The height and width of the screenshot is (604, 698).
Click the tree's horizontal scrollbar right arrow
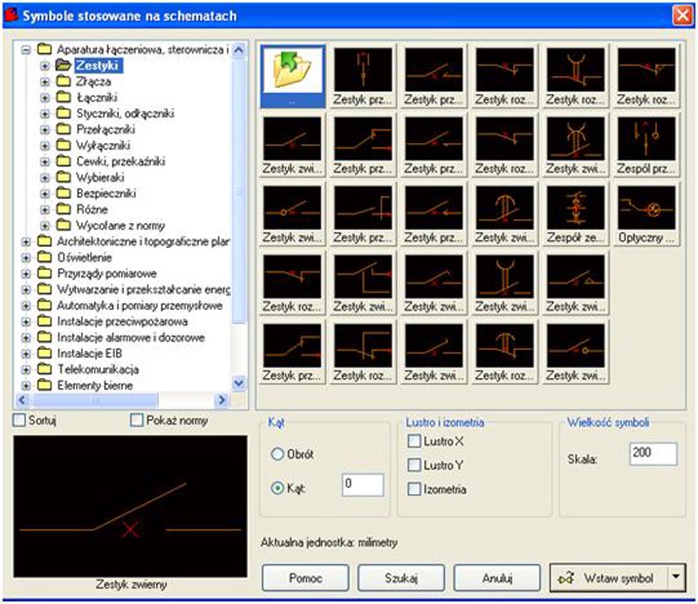click(x=222, y=400)
